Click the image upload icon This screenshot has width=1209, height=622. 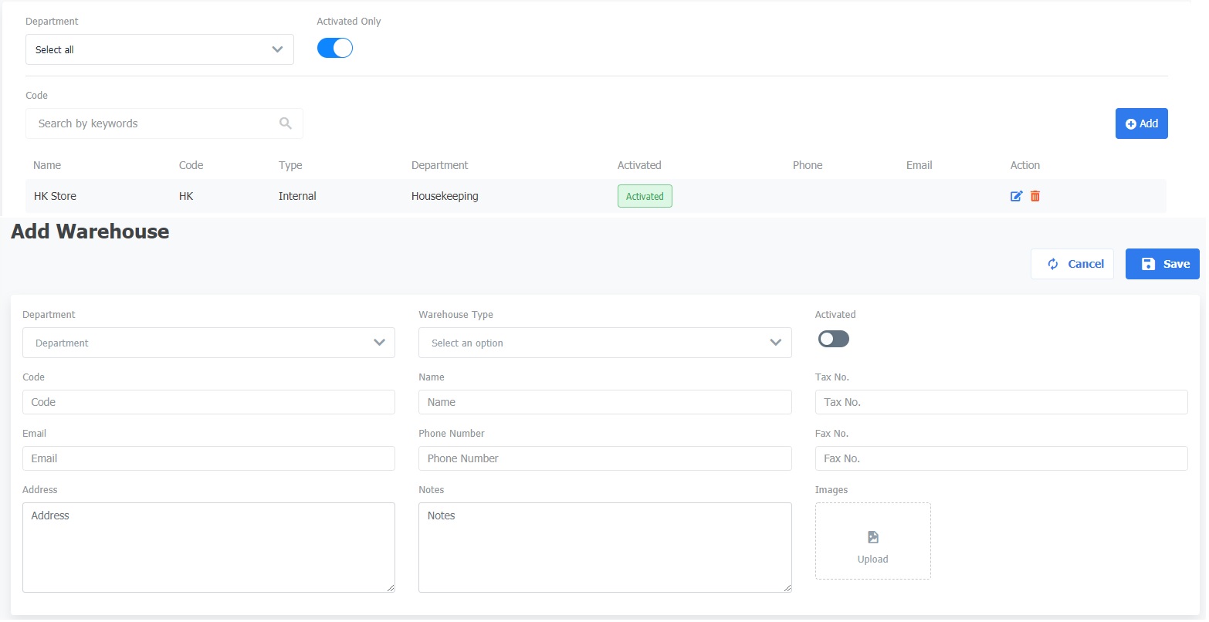tap(872, 538)
